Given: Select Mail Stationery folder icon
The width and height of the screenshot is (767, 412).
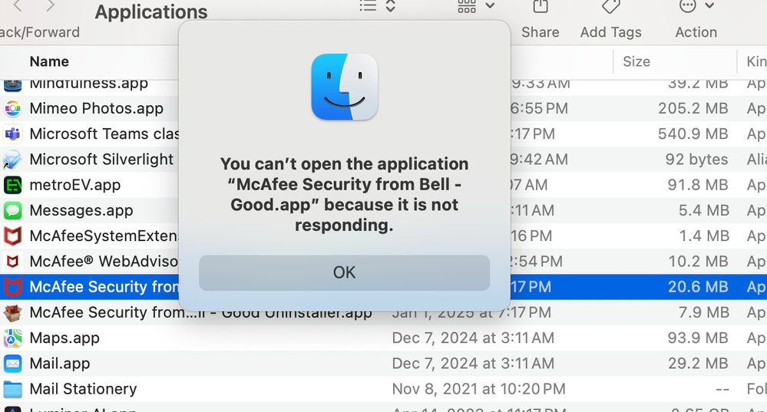Looking at the screenshot, I should pos(13,389).
